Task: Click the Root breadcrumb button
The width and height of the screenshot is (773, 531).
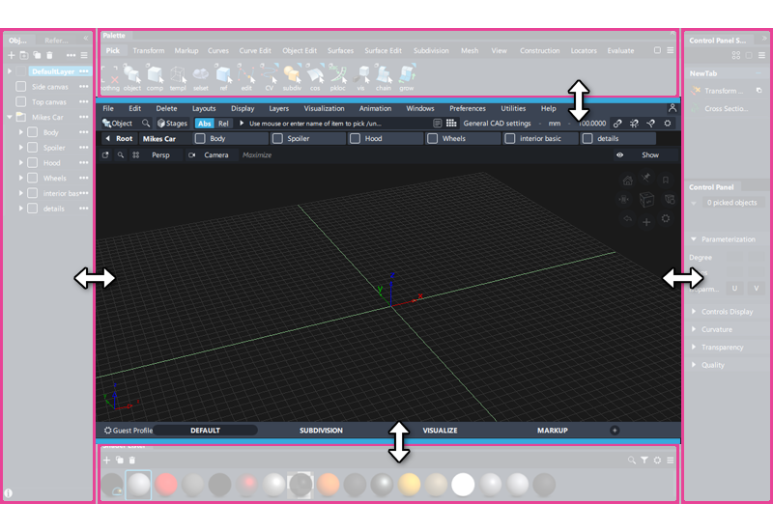Action: pos(119,139)
